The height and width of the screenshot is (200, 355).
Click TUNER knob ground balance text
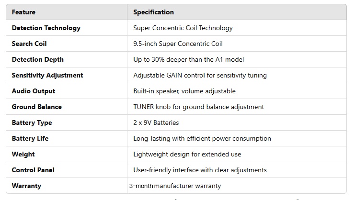point(198,107)
